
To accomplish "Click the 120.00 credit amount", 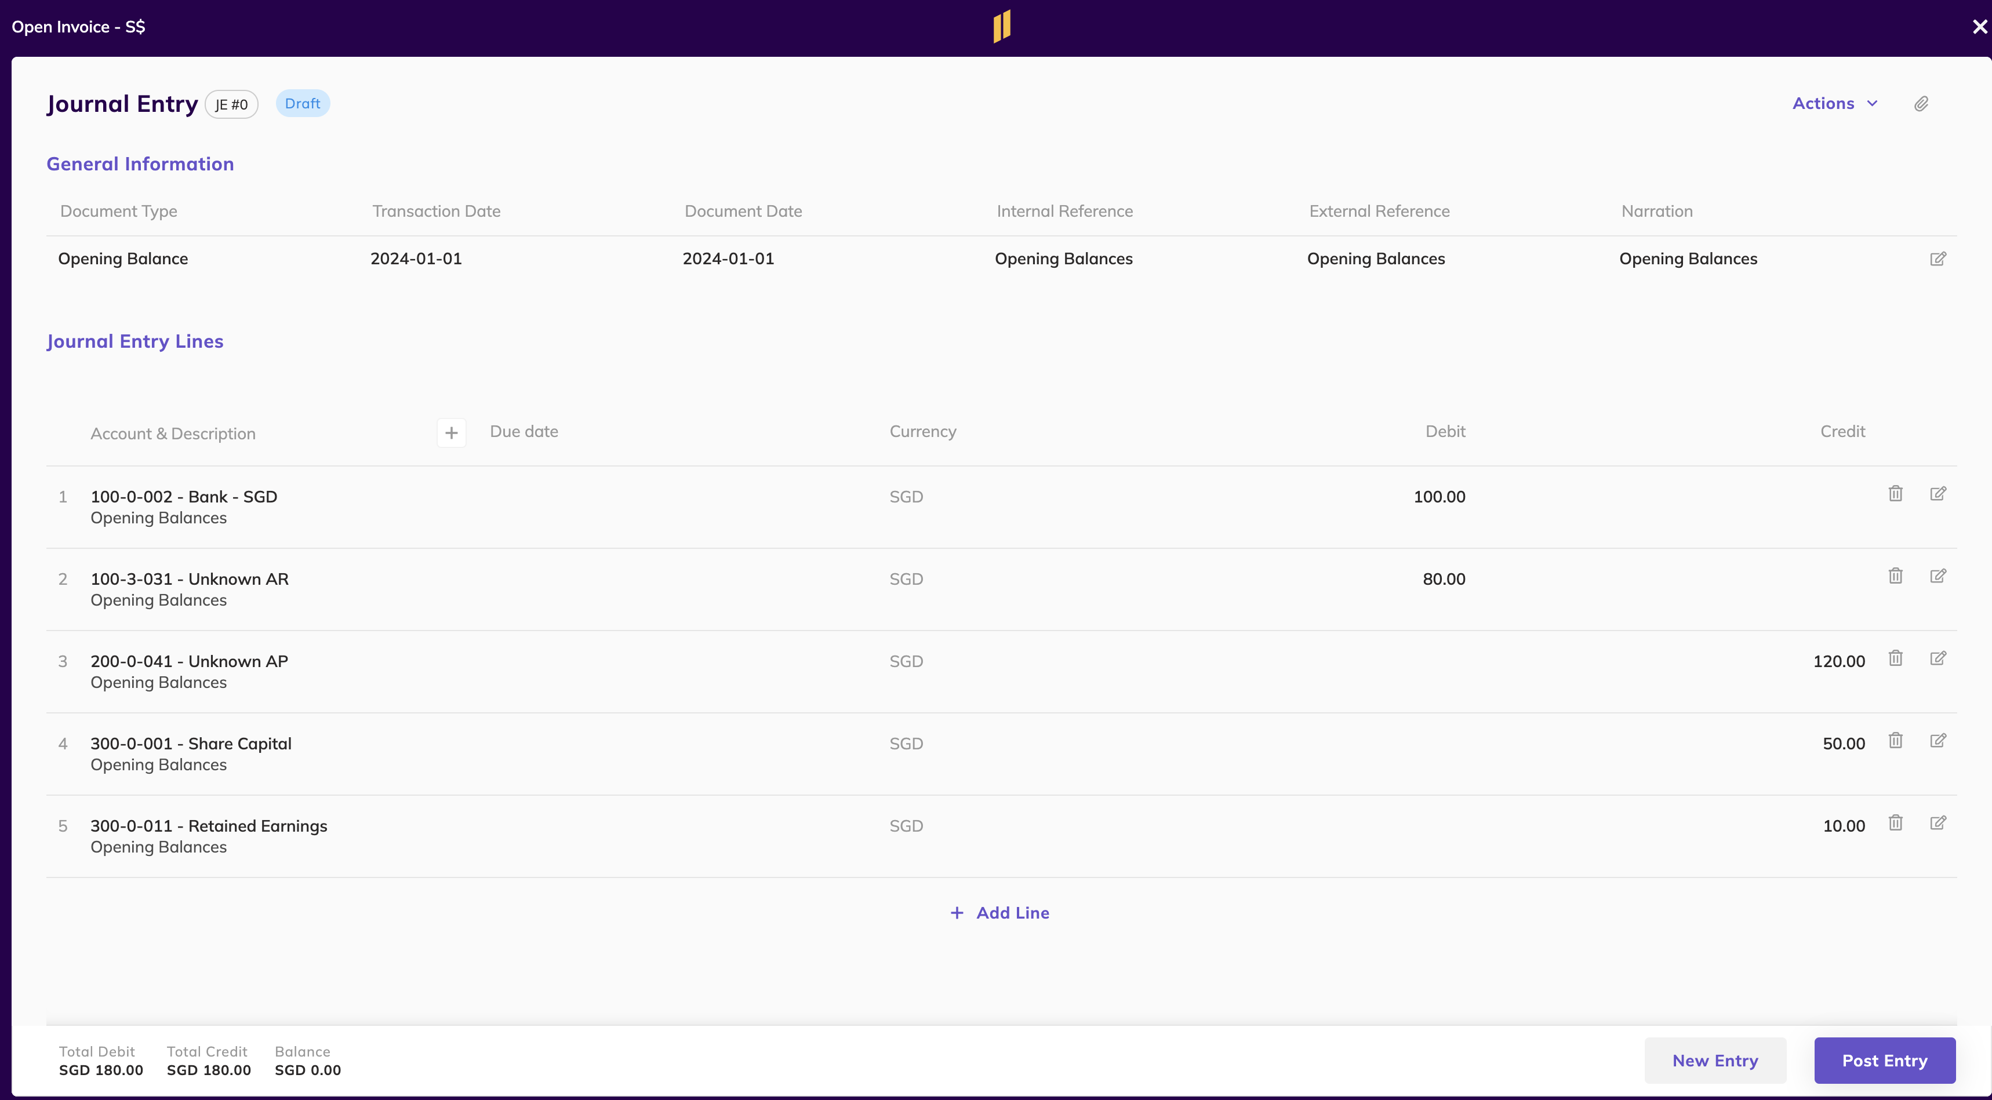I will coord(1839,662).
